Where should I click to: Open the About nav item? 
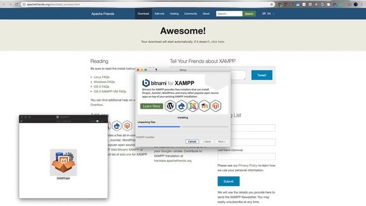206,14
